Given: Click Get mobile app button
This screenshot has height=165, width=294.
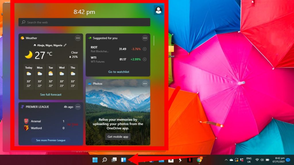Looking at the screenshot, I should 118,137.
